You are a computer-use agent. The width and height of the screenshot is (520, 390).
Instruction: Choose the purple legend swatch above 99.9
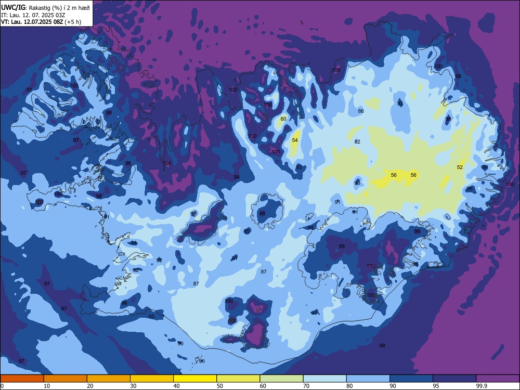coord(498,379)
